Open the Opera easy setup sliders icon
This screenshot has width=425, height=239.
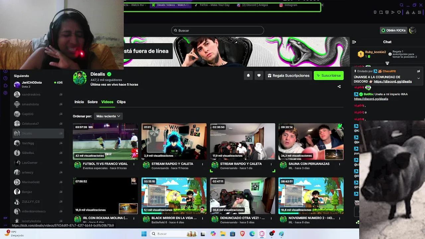tap(420, 12)
